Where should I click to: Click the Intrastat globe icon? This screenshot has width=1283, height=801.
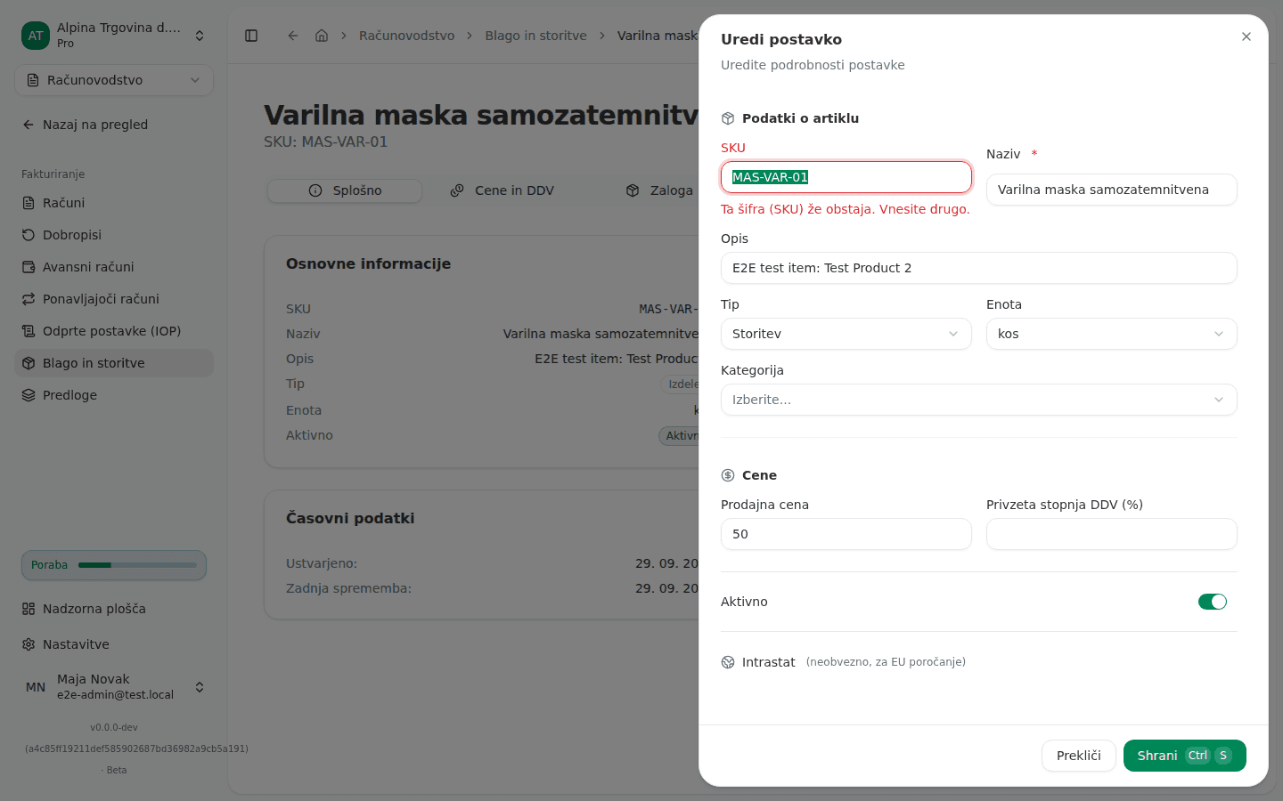coord(728,662)
